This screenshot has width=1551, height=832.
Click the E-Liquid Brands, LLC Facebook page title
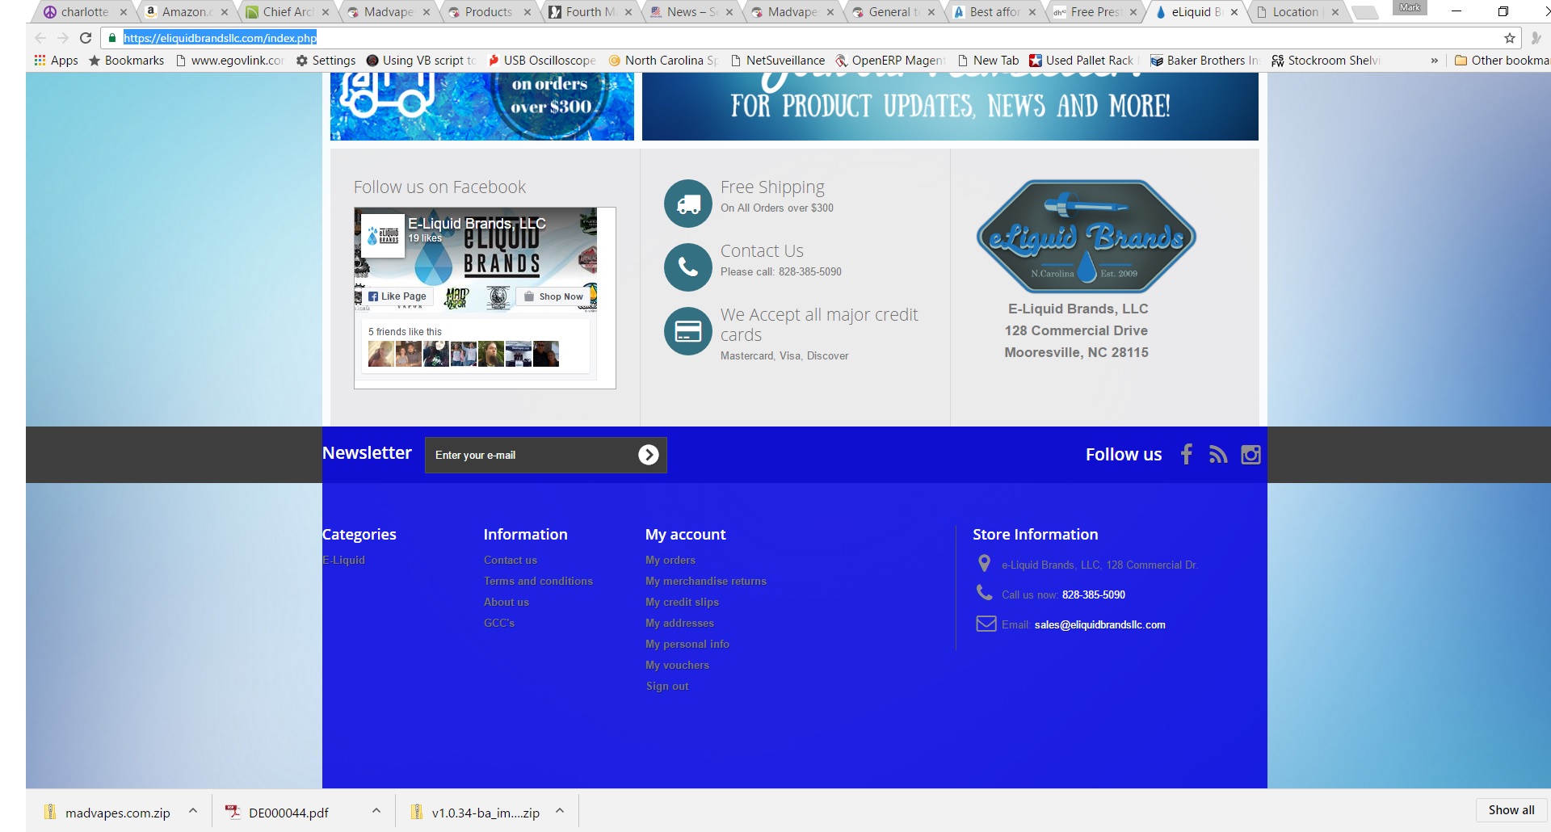click(477, 224)
